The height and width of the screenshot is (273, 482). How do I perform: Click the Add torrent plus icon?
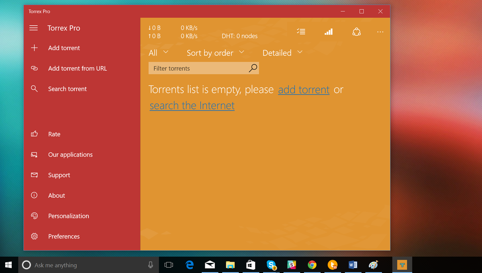(x=34, y=48)
